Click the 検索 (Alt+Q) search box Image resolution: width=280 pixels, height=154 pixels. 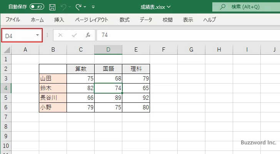click(246, 7)
